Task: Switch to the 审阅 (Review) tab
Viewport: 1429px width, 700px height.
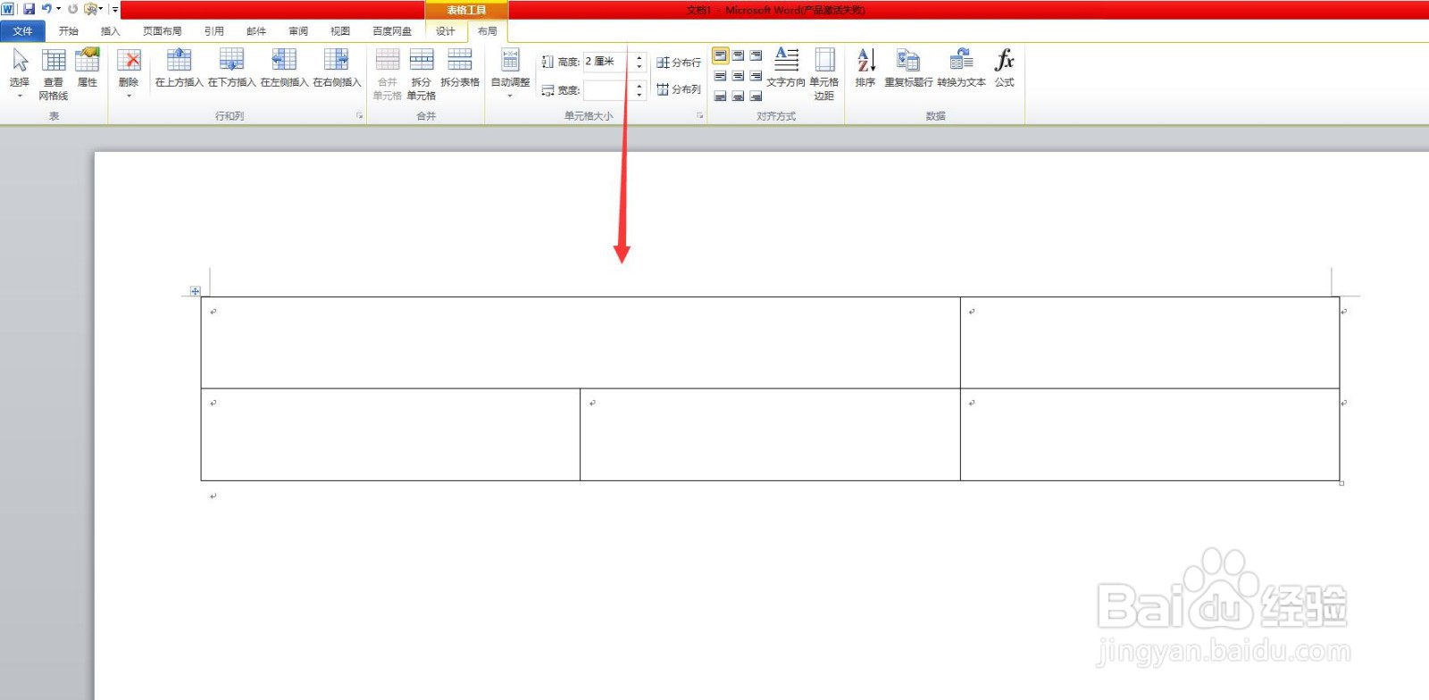Action: click(298, 31)
